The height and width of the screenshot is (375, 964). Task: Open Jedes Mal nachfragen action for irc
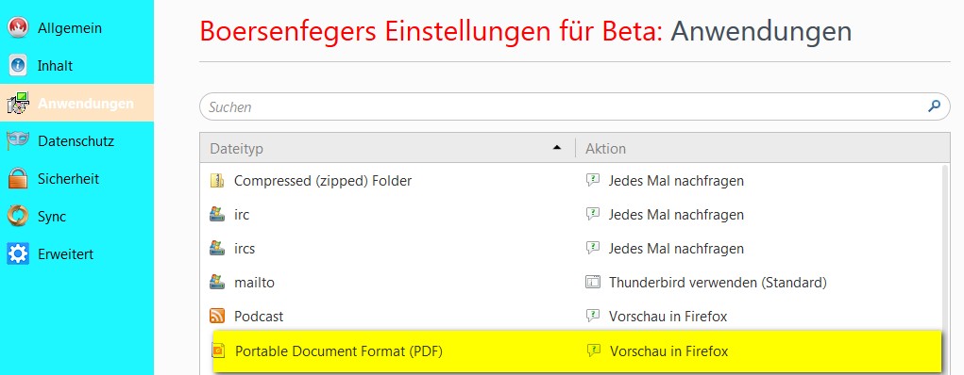pos(676,214)
